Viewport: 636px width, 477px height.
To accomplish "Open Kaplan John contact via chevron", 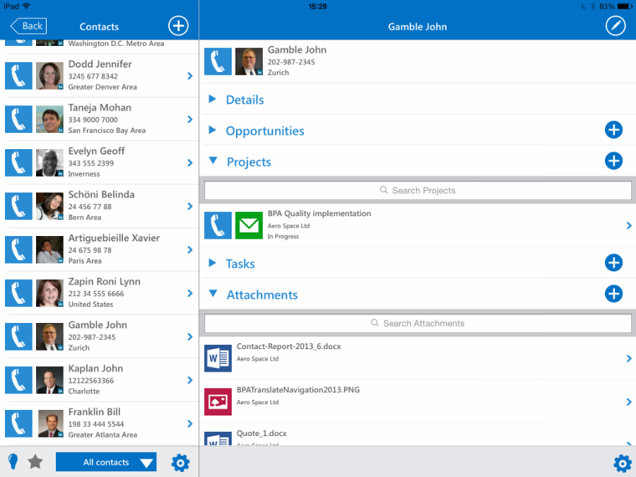I will 190,380.
